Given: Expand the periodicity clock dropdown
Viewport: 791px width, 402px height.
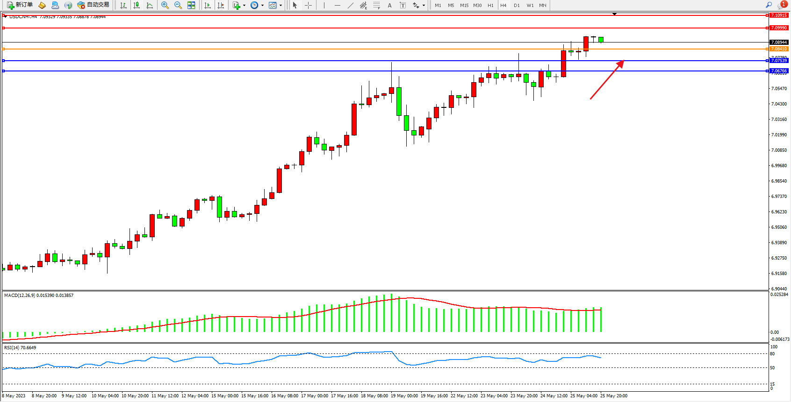Looking at the screenshot, I should point(262,6).
